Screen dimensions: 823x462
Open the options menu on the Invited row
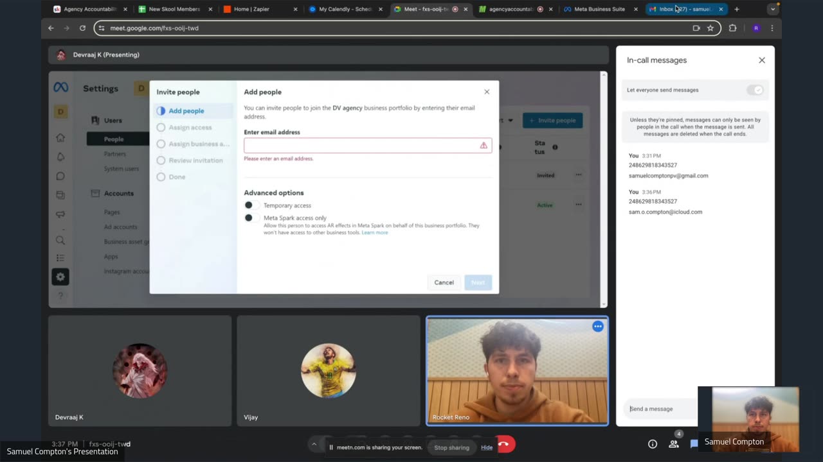[x=579, y=175]
